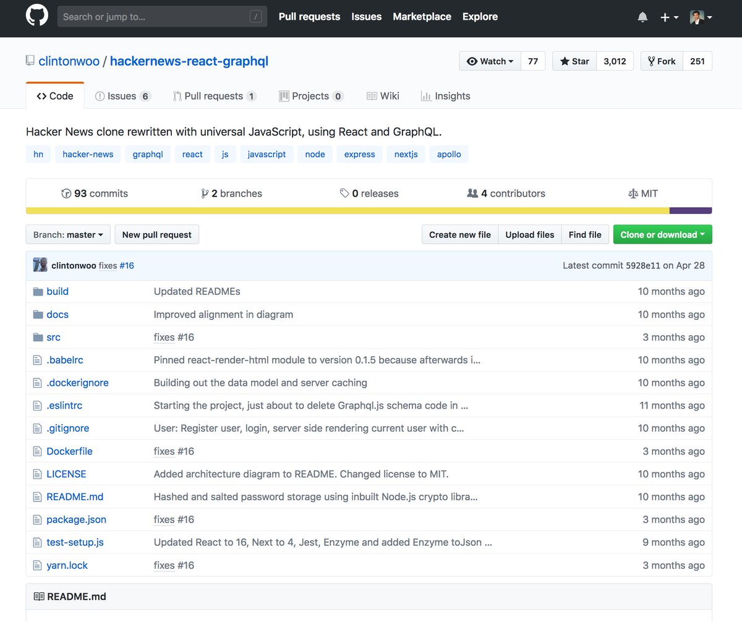Select the nextjs topic tag
The height and width of the screenshot is (622, 742).
[406, 154]
